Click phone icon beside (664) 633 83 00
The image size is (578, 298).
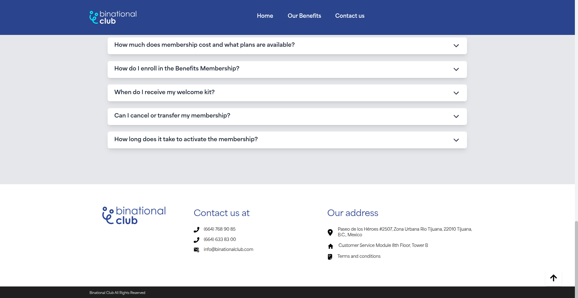[197, 240]
